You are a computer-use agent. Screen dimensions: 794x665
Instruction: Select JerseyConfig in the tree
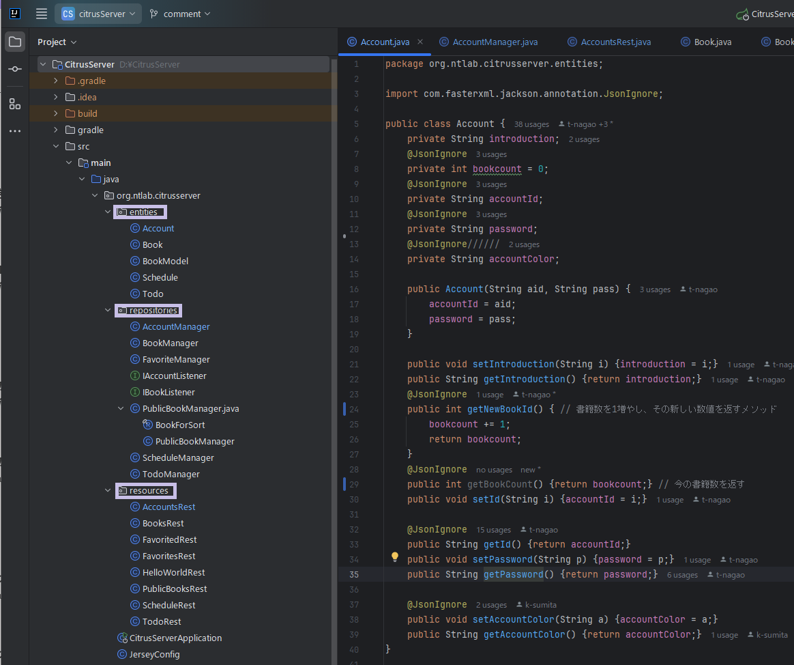[x=154, y=654]
